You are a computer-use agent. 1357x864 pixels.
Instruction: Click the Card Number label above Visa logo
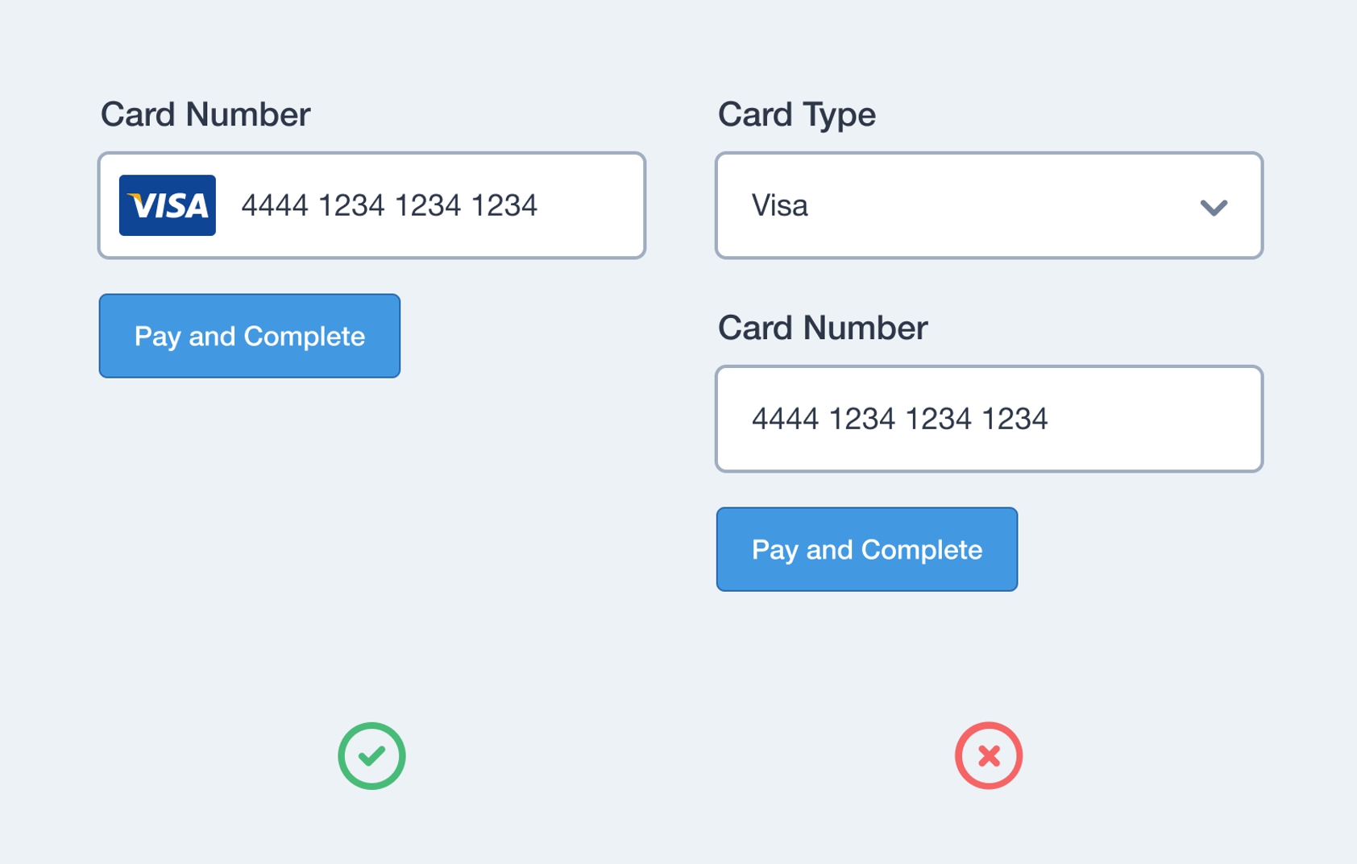(205, 114)
